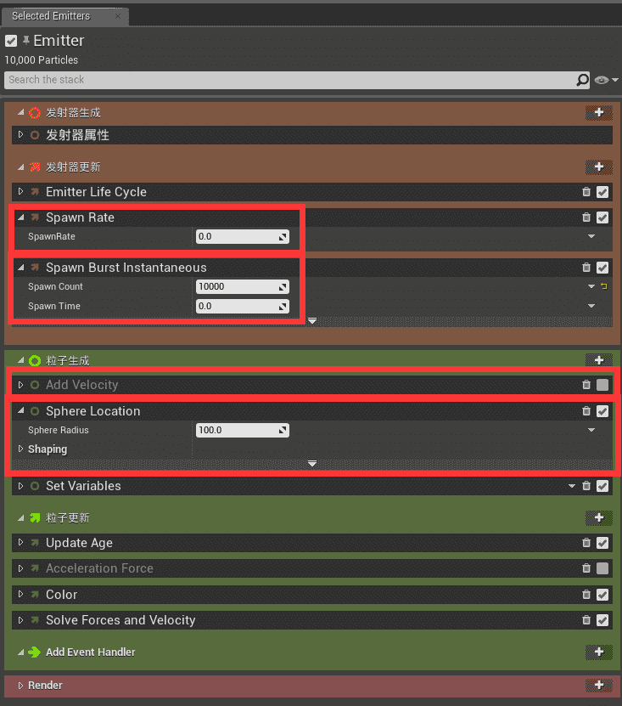Click the plus icon beside 发射器生成
622x706 pixels.
[x=598, y=112]
